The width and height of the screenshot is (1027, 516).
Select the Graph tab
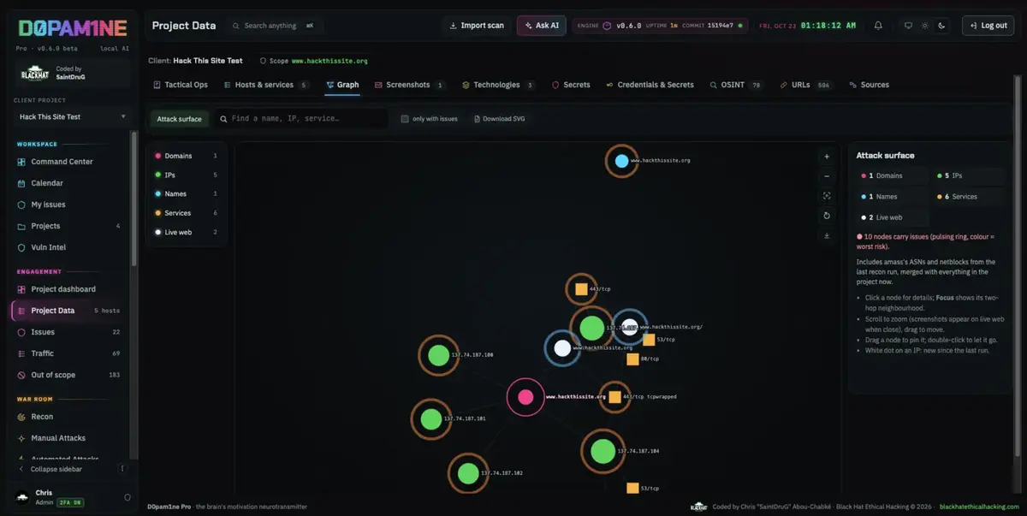342,85
